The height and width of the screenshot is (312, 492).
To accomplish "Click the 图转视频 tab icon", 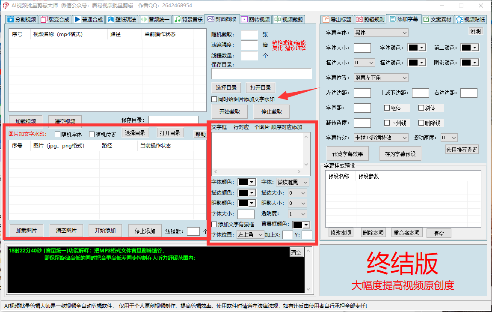I will [x=244, y=19].
